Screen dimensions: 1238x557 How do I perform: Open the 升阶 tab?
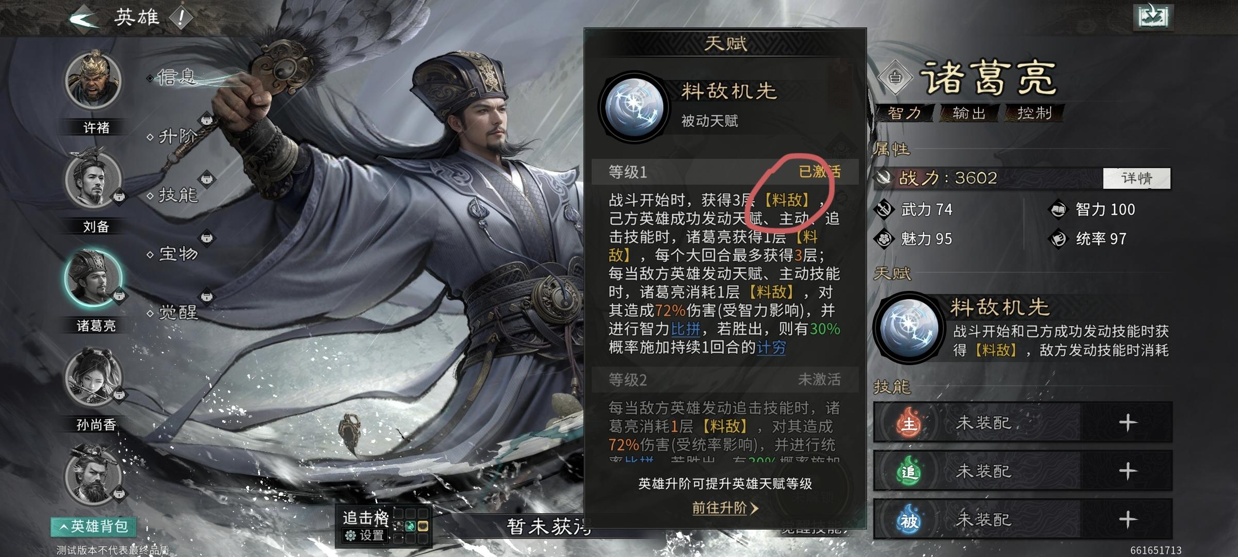point(177,136)
